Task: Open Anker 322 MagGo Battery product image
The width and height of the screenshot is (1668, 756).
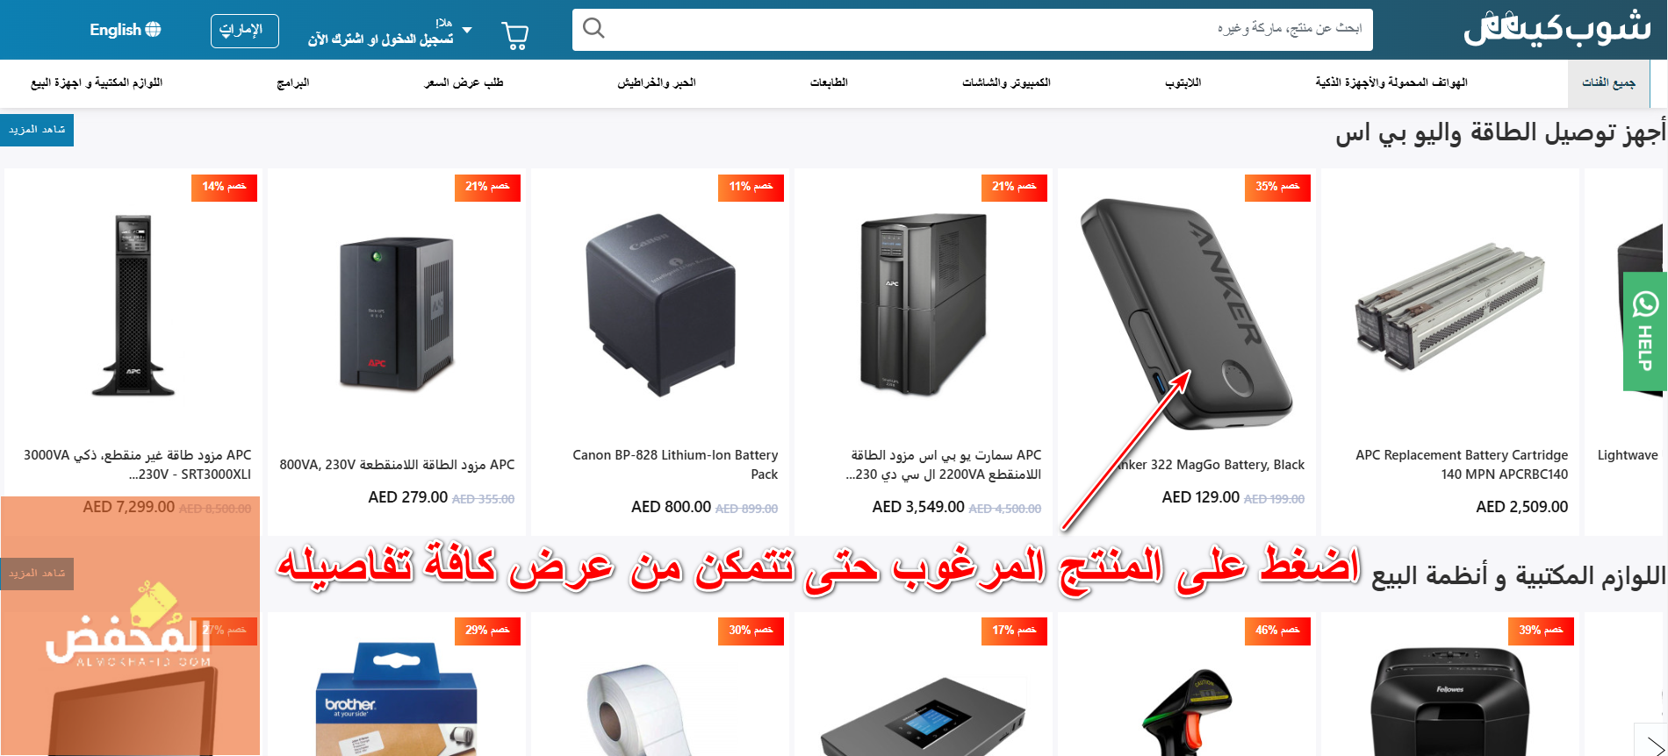Action: (x=1186, y=312)
